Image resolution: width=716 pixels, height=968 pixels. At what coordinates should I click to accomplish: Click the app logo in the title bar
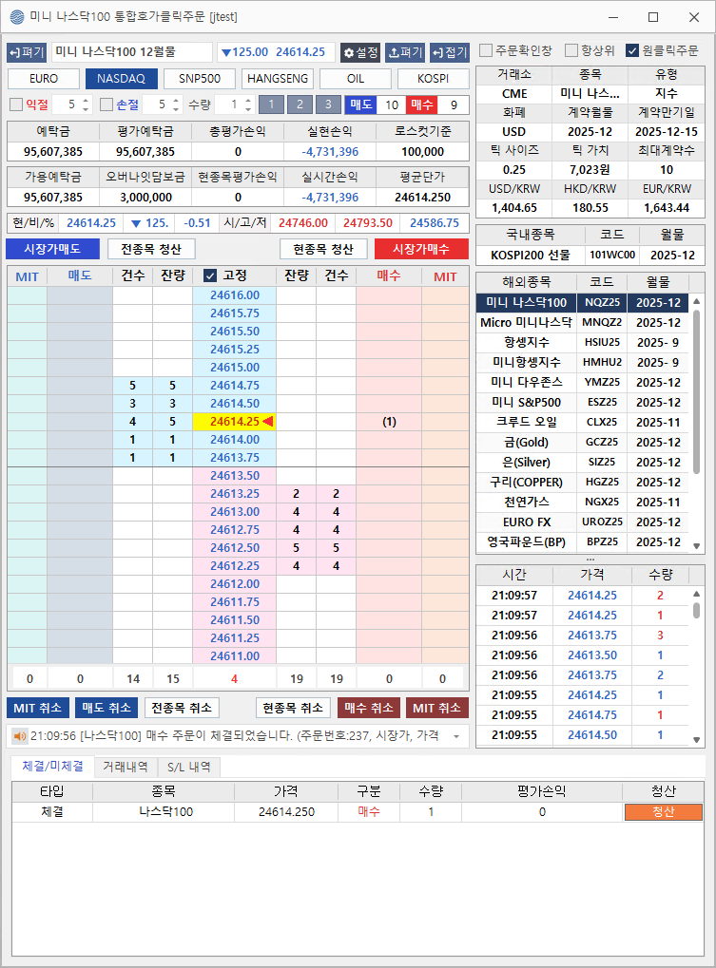(x=16, y=16)
